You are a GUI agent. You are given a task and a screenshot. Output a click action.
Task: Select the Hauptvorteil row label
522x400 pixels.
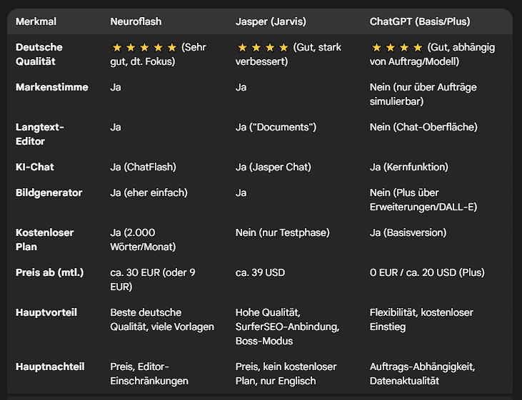click(x=46, y=312)
